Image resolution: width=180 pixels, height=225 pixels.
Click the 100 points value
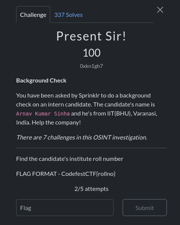click(x=91, y=53)
